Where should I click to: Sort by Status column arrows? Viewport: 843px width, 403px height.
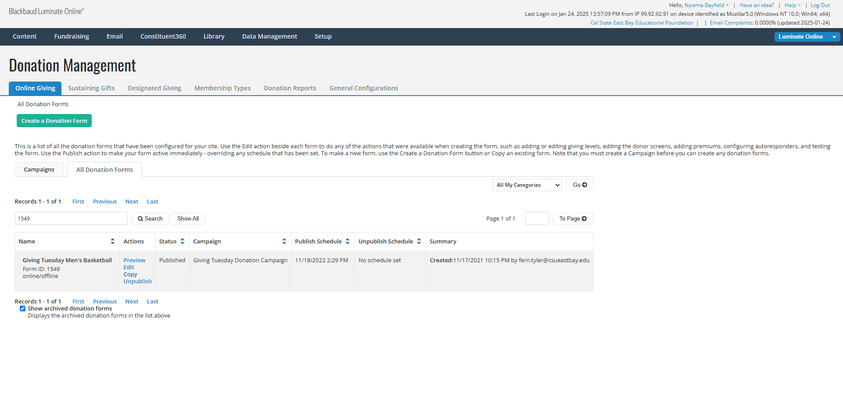[182, 242]
